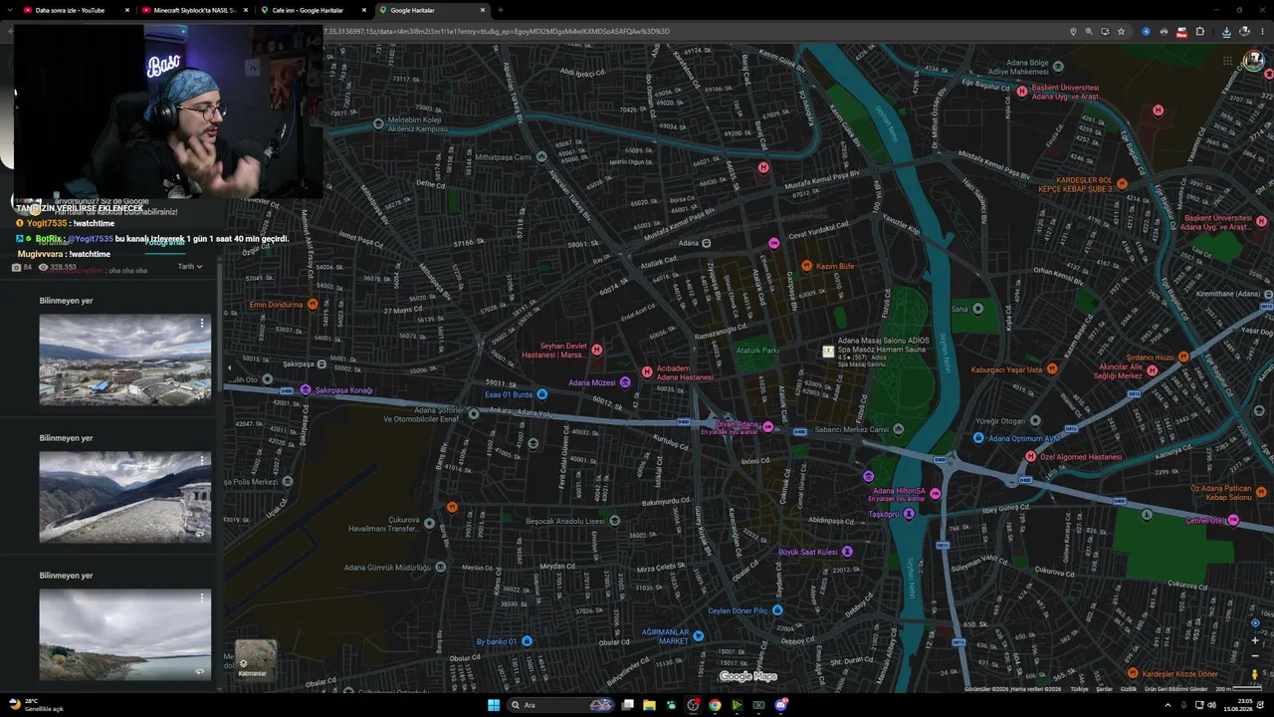The height and width of the screenshot is (717, 1274).
Task: Open the volume control in system tray
Action: point(1211,705)
